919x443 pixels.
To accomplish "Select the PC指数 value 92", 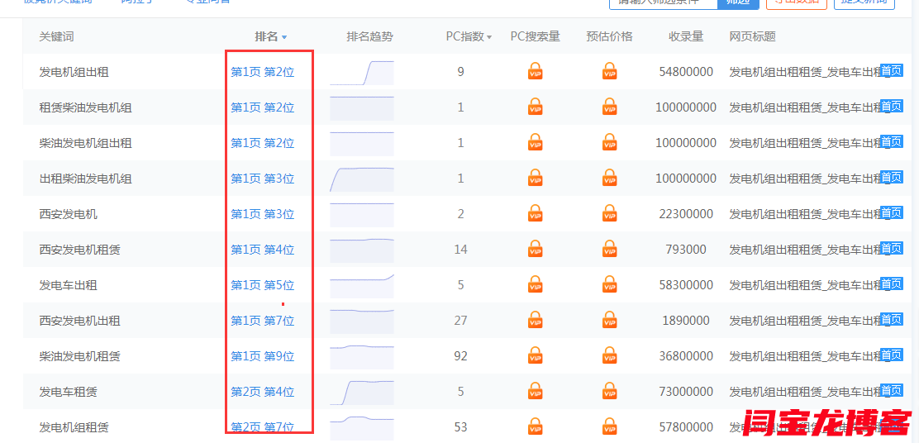I will click(x=460, y=356).
